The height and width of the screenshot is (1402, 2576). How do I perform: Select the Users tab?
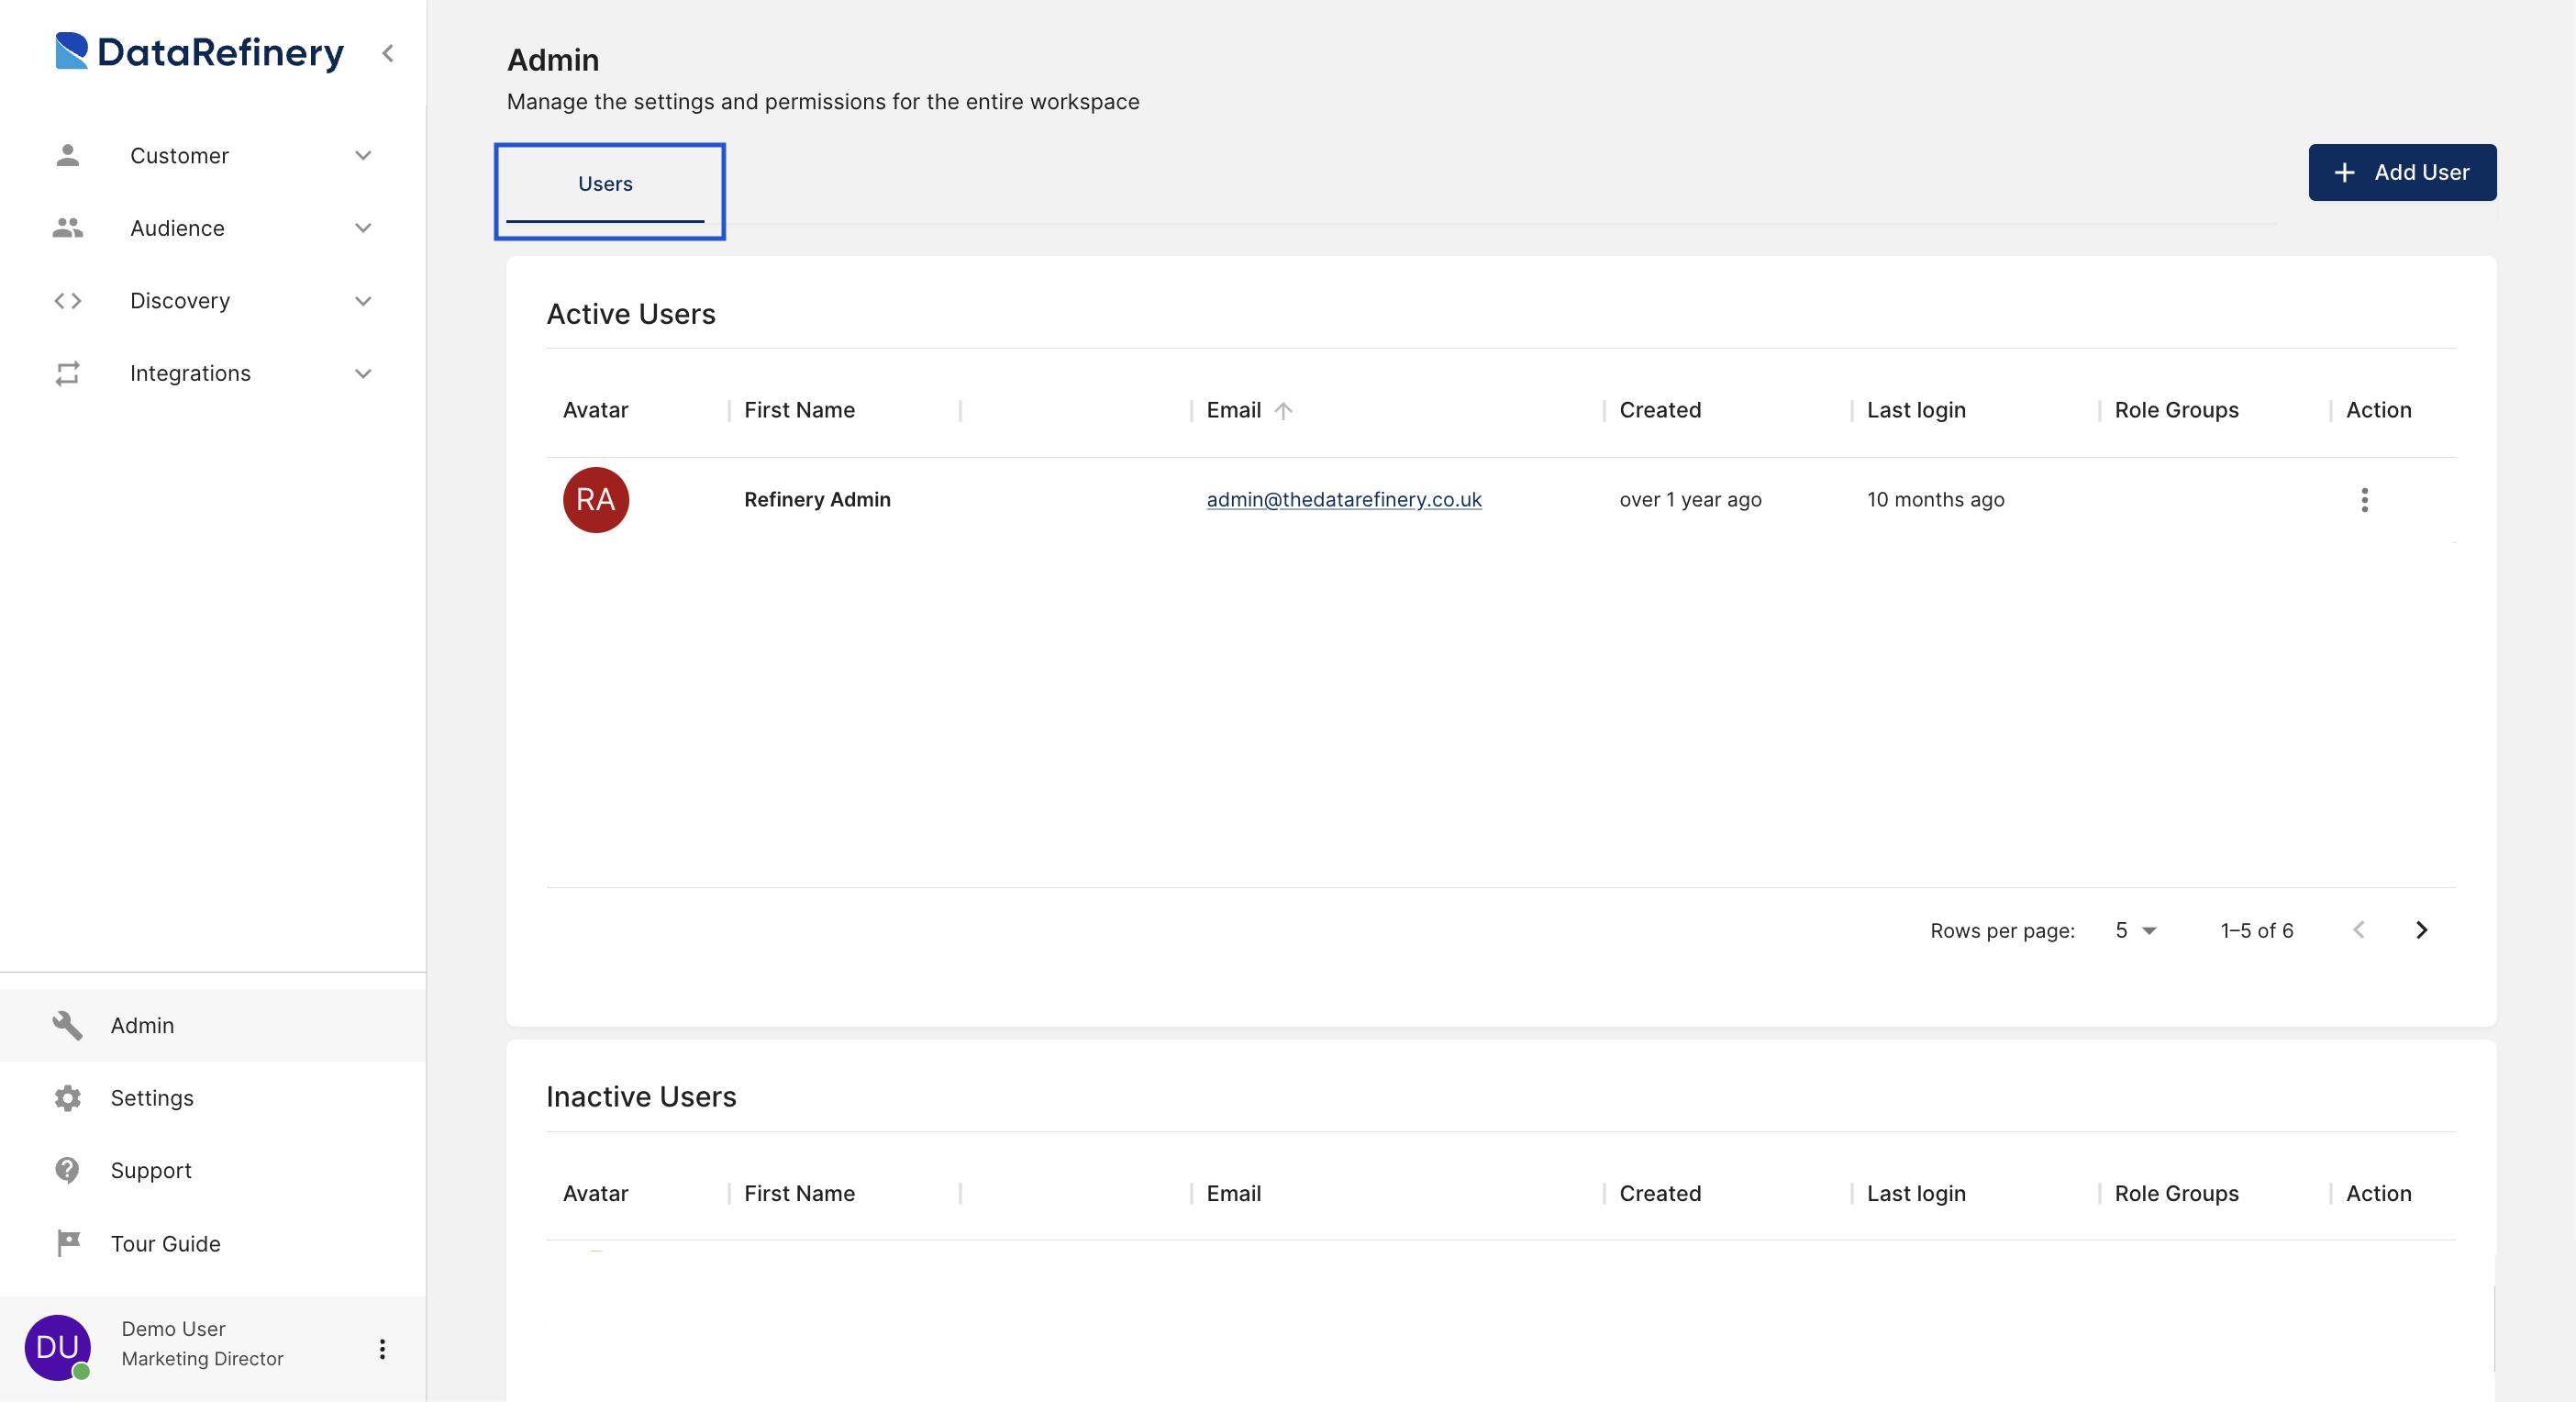pyautogui.click(x=605, y=182)
